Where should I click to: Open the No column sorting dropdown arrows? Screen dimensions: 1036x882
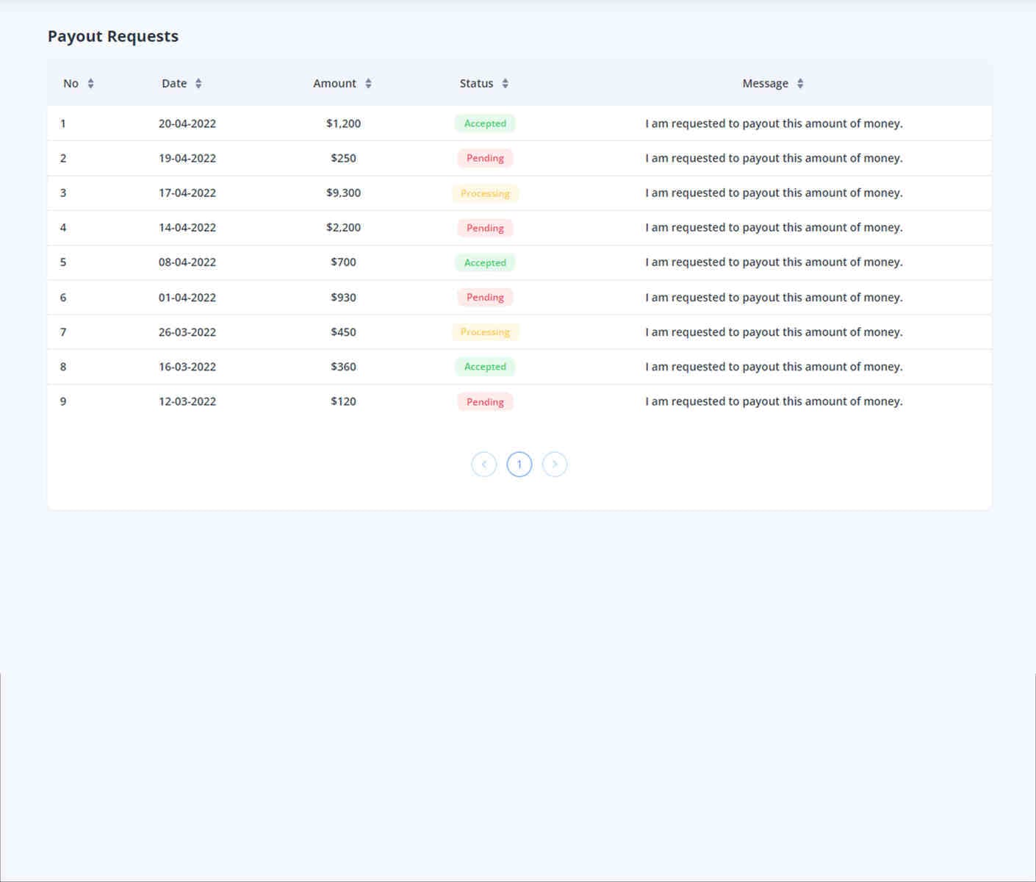tap(90, 83)
